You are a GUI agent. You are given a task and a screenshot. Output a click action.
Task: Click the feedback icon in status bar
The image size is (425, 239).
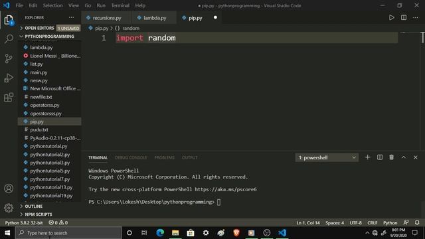point(406,223)
